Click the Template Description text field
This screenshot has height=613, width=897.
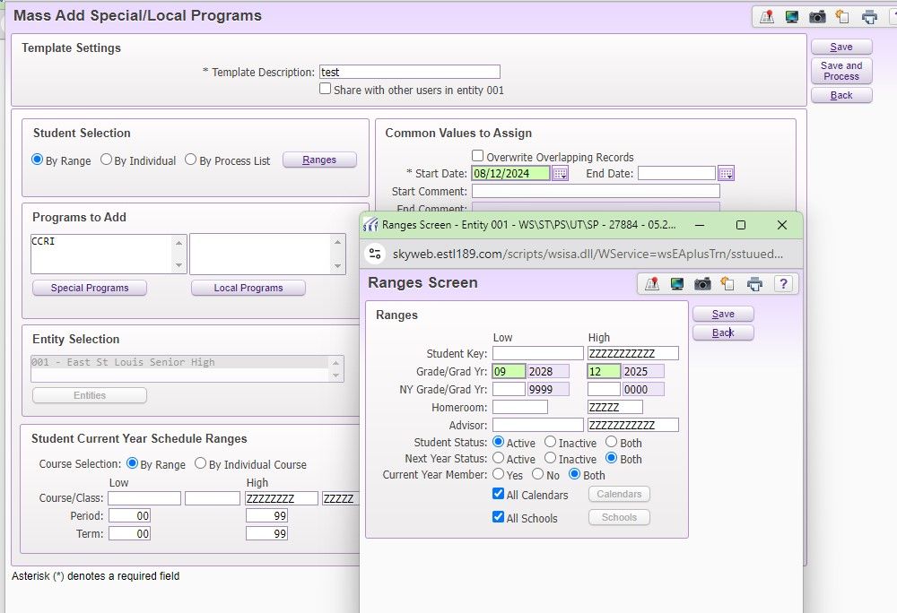tap(409, 73)
